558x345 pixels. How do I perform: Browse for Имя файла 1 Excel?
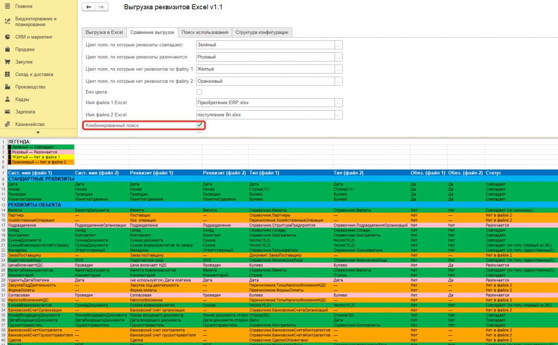[338, 102]
